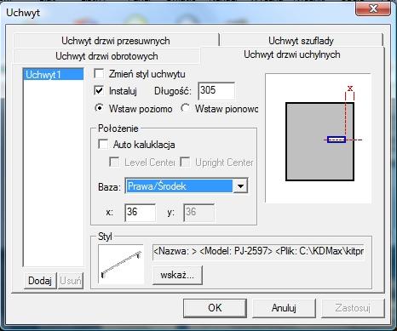397x331 pixels.
Task: Uncheck the Instaluj checkbox
Action: point(99,91)
